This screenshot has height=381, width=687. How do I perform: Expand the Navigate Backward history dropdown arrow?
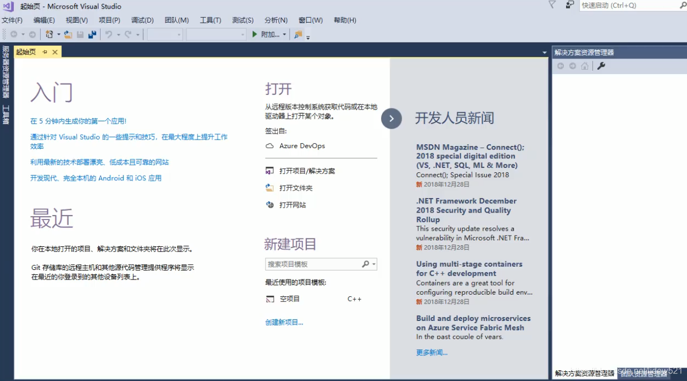coord(23,35)
